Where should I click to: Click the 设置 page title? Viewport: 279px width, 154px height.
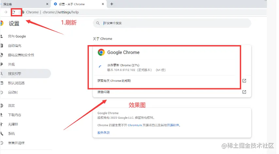14,24
